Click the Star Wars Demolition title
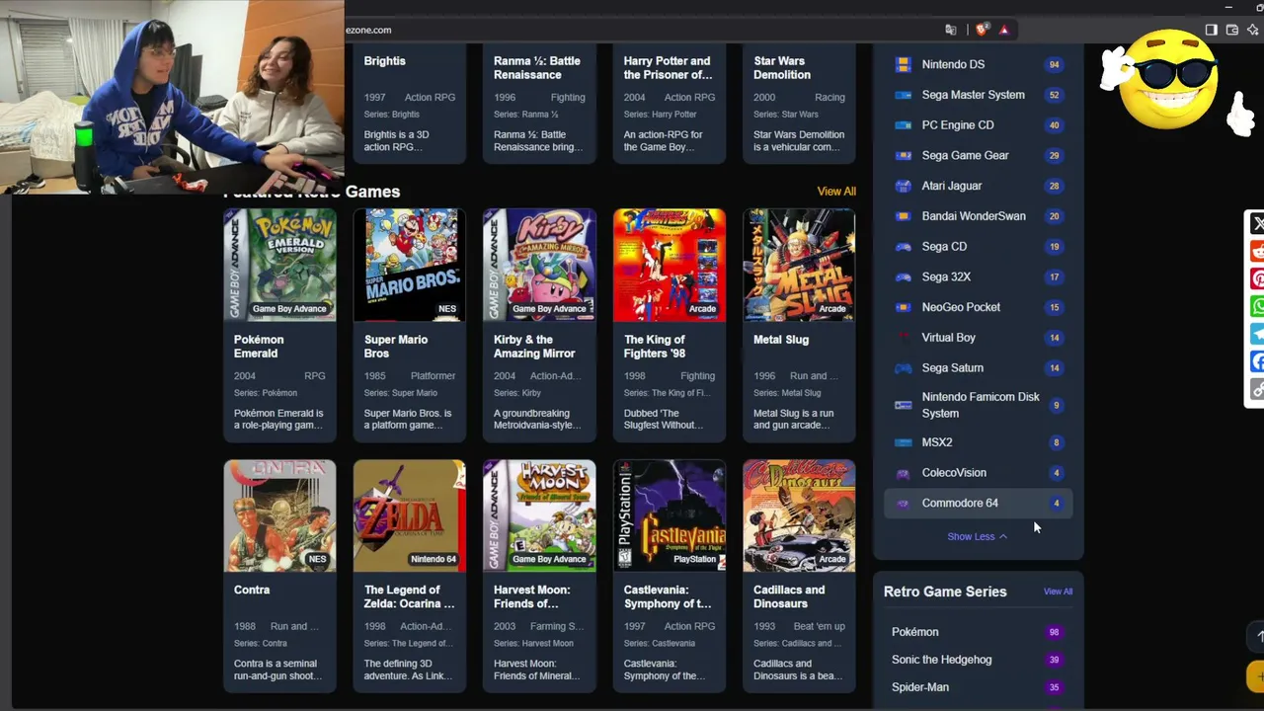The image size is (1264, 711). (782, 68)
